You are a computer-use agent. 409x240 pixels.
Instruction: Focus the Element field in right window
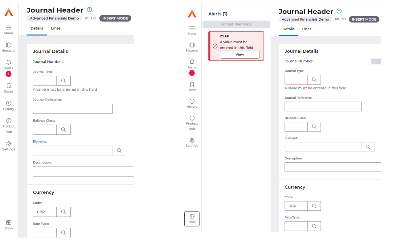323,147
